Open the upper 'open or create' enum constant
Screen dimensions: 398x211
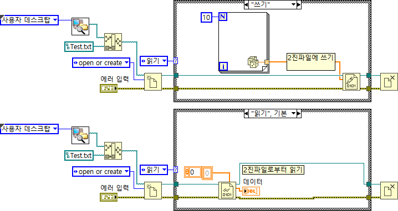[101, 63]
